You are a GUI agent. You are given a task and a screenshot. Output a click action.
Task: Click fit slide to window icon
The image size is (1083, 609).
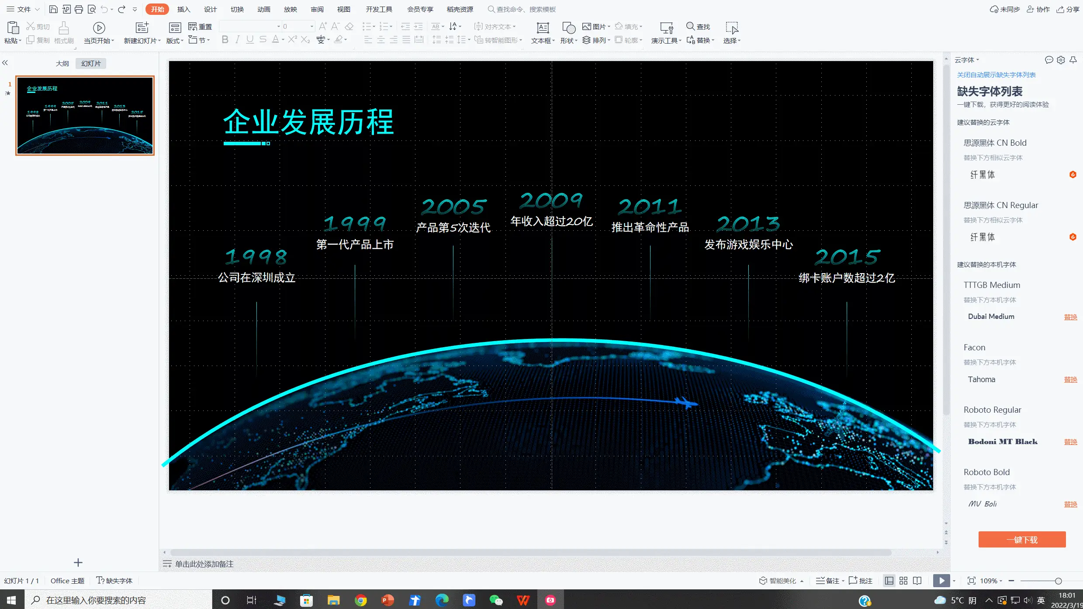971,581
